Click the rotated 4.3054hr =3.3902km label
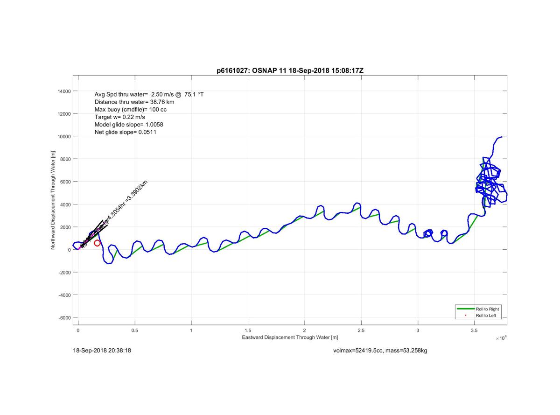Viewport: 560px width, 415px height. (126, 200)
